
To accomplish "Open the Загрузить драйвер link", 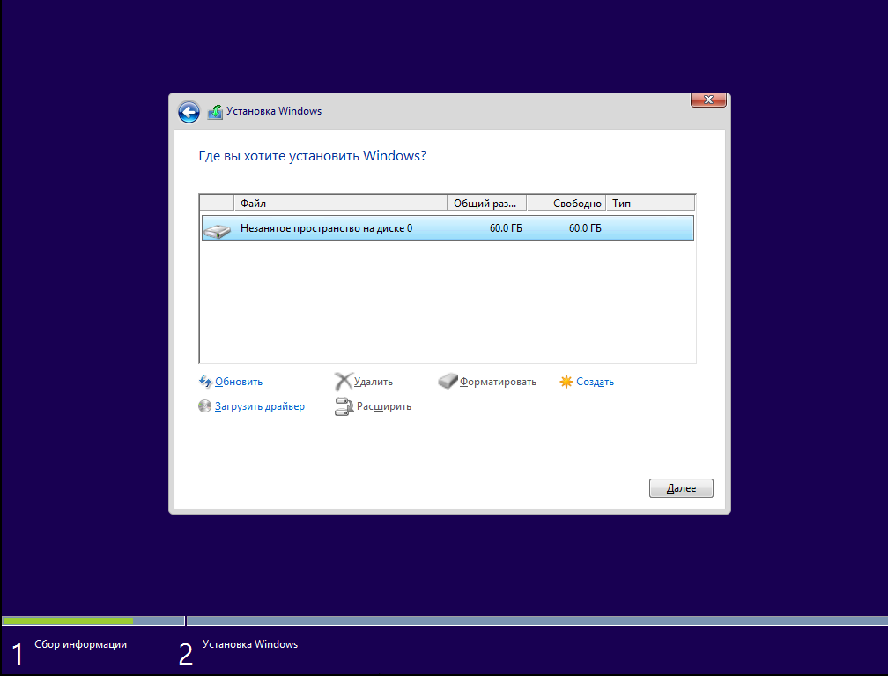I will (259, 406).
